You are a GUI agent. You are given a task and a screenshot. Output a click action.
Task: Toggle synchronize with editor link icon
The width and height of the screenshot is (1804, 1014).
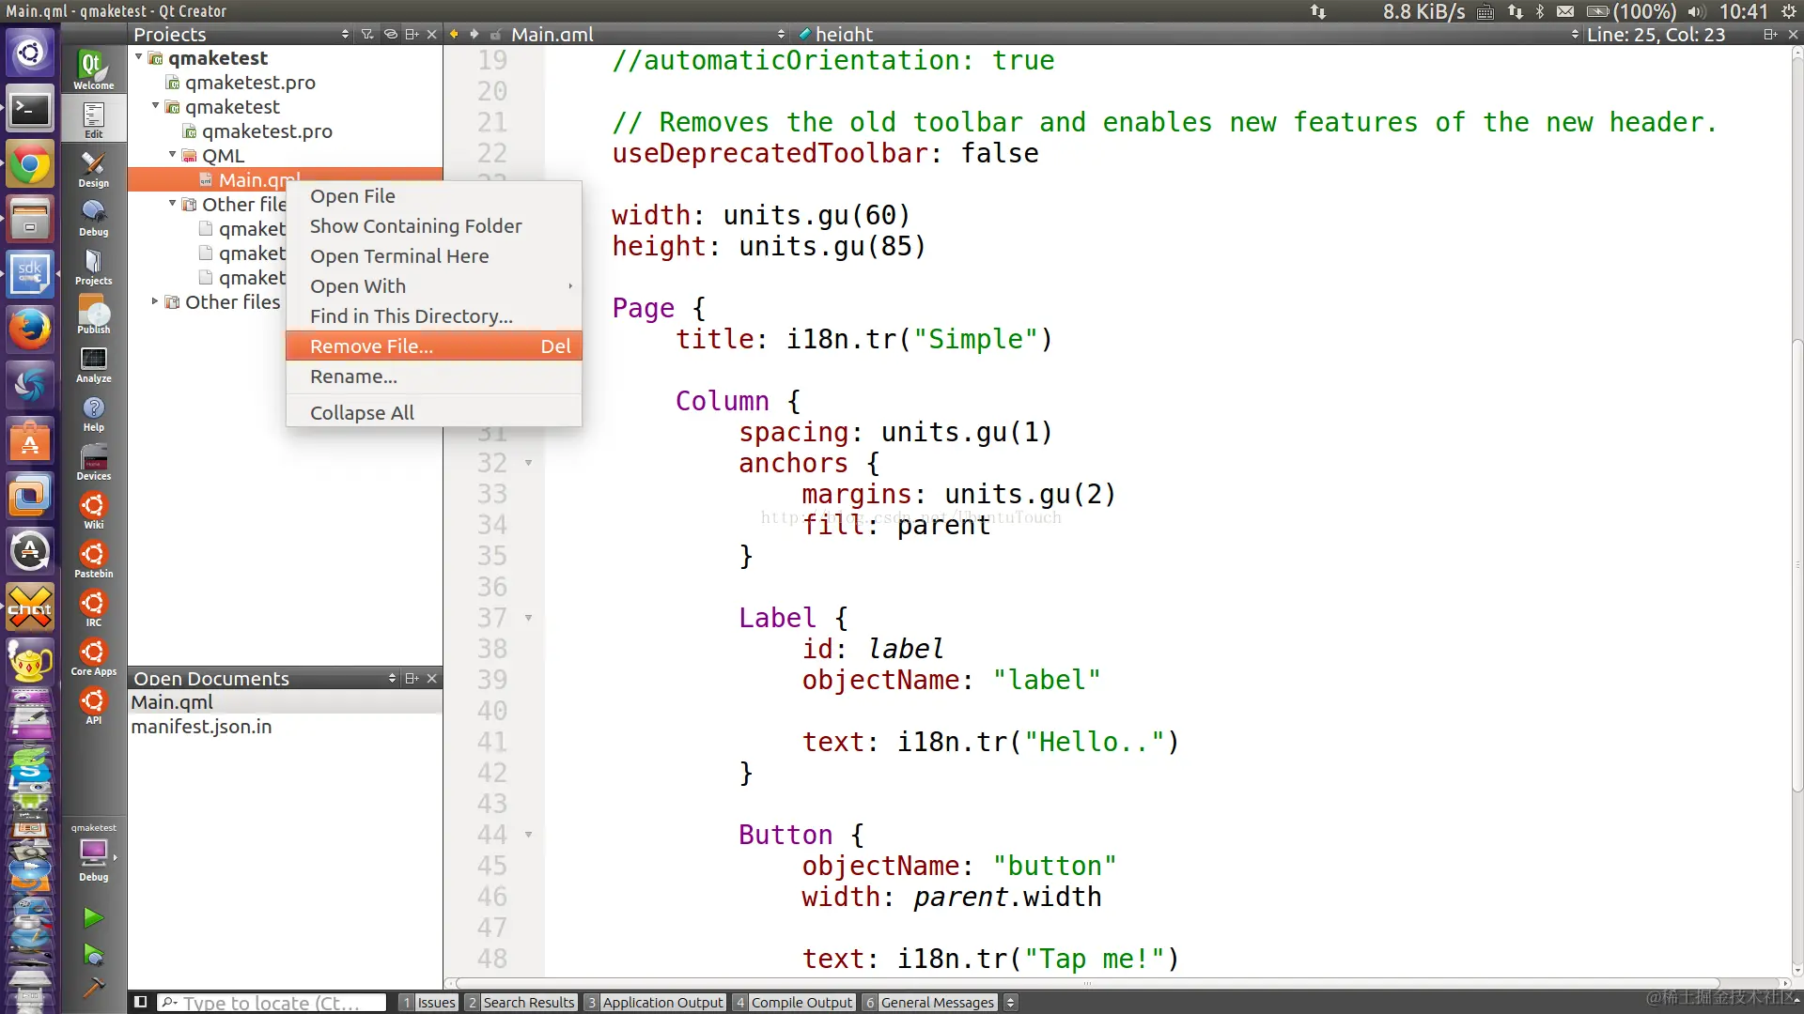tap(390, 35)
